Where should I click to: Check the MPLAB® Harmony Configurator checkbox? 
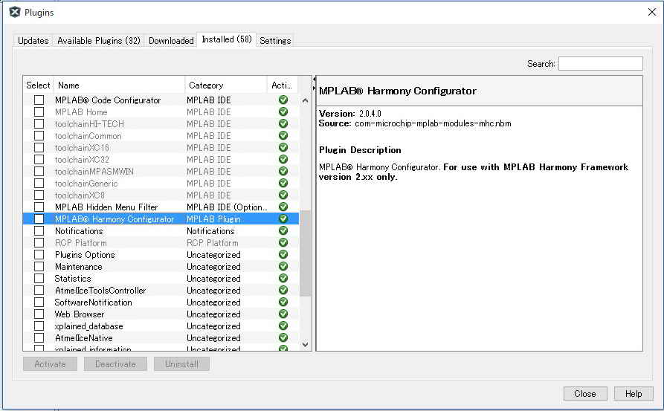(x=39, y=219)
